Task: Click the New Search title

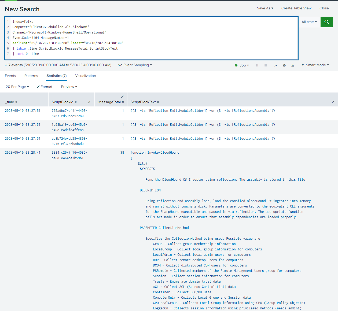Action: 22,9
